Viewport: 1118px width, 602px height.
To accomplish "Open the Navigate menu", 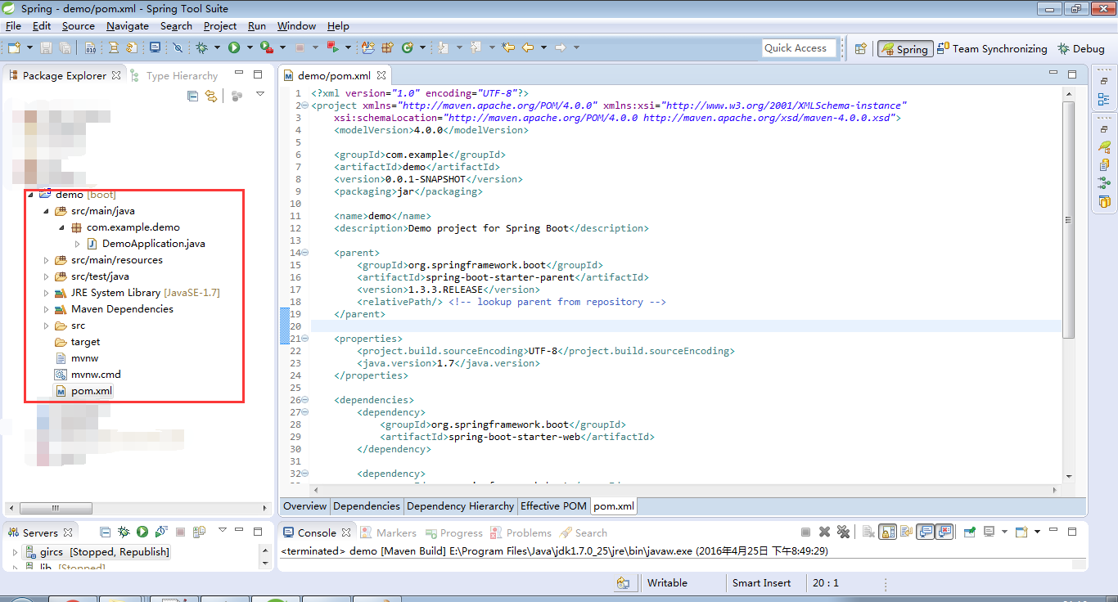I will [x=128, y=26].
